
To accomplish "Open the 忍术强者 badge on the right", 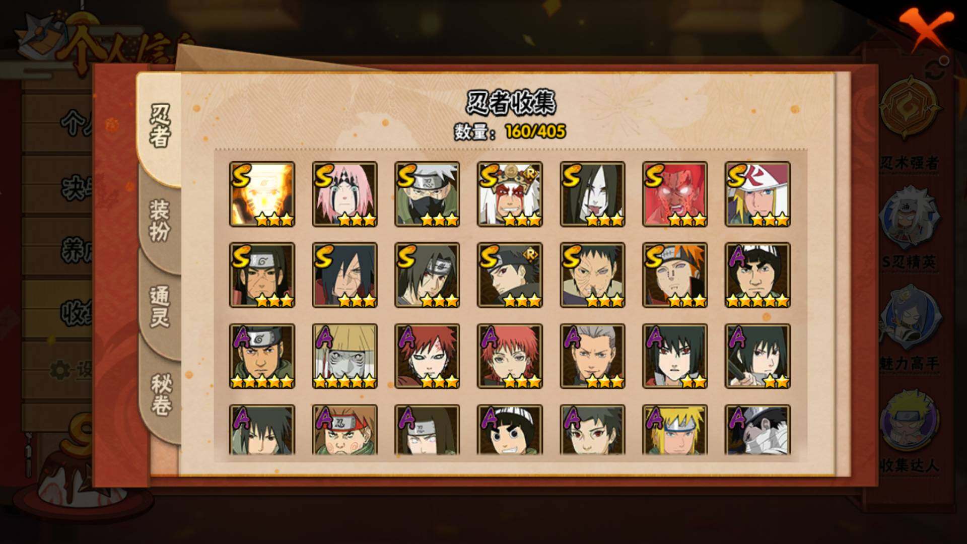I will 910,126.
